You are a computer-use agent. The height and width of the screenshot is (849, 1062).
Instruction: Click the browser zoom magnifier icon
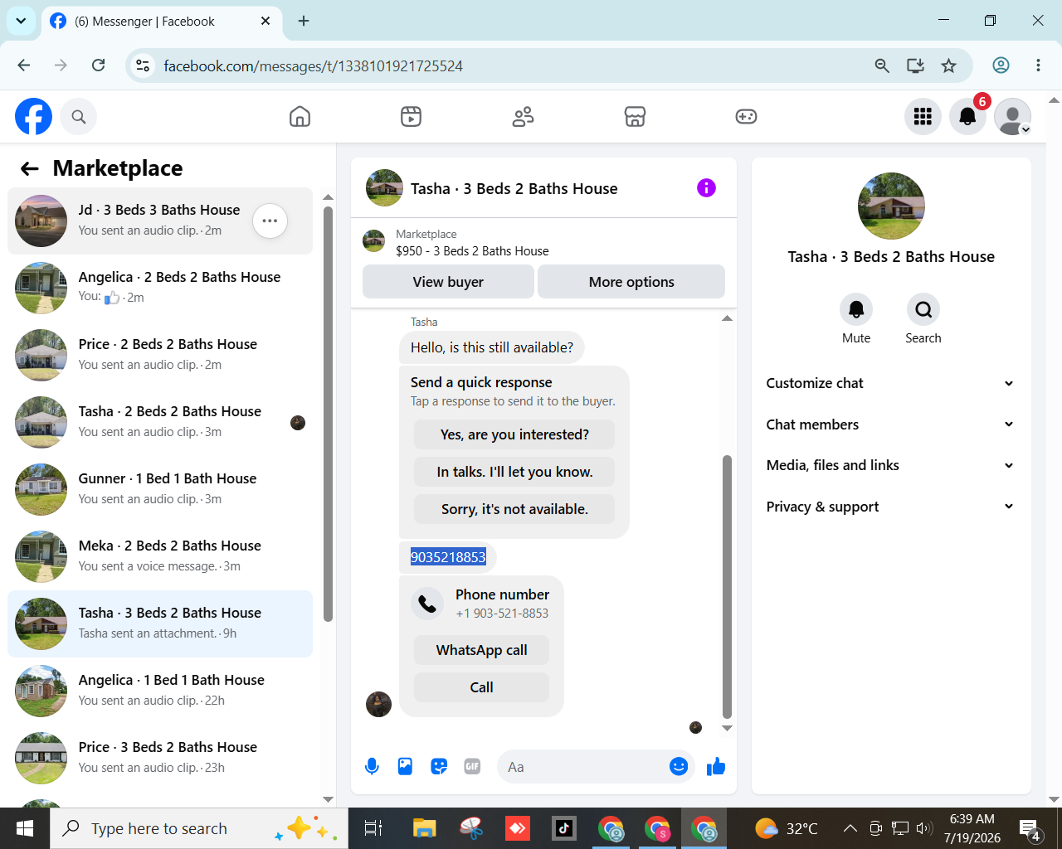click(x=882, y=65)
